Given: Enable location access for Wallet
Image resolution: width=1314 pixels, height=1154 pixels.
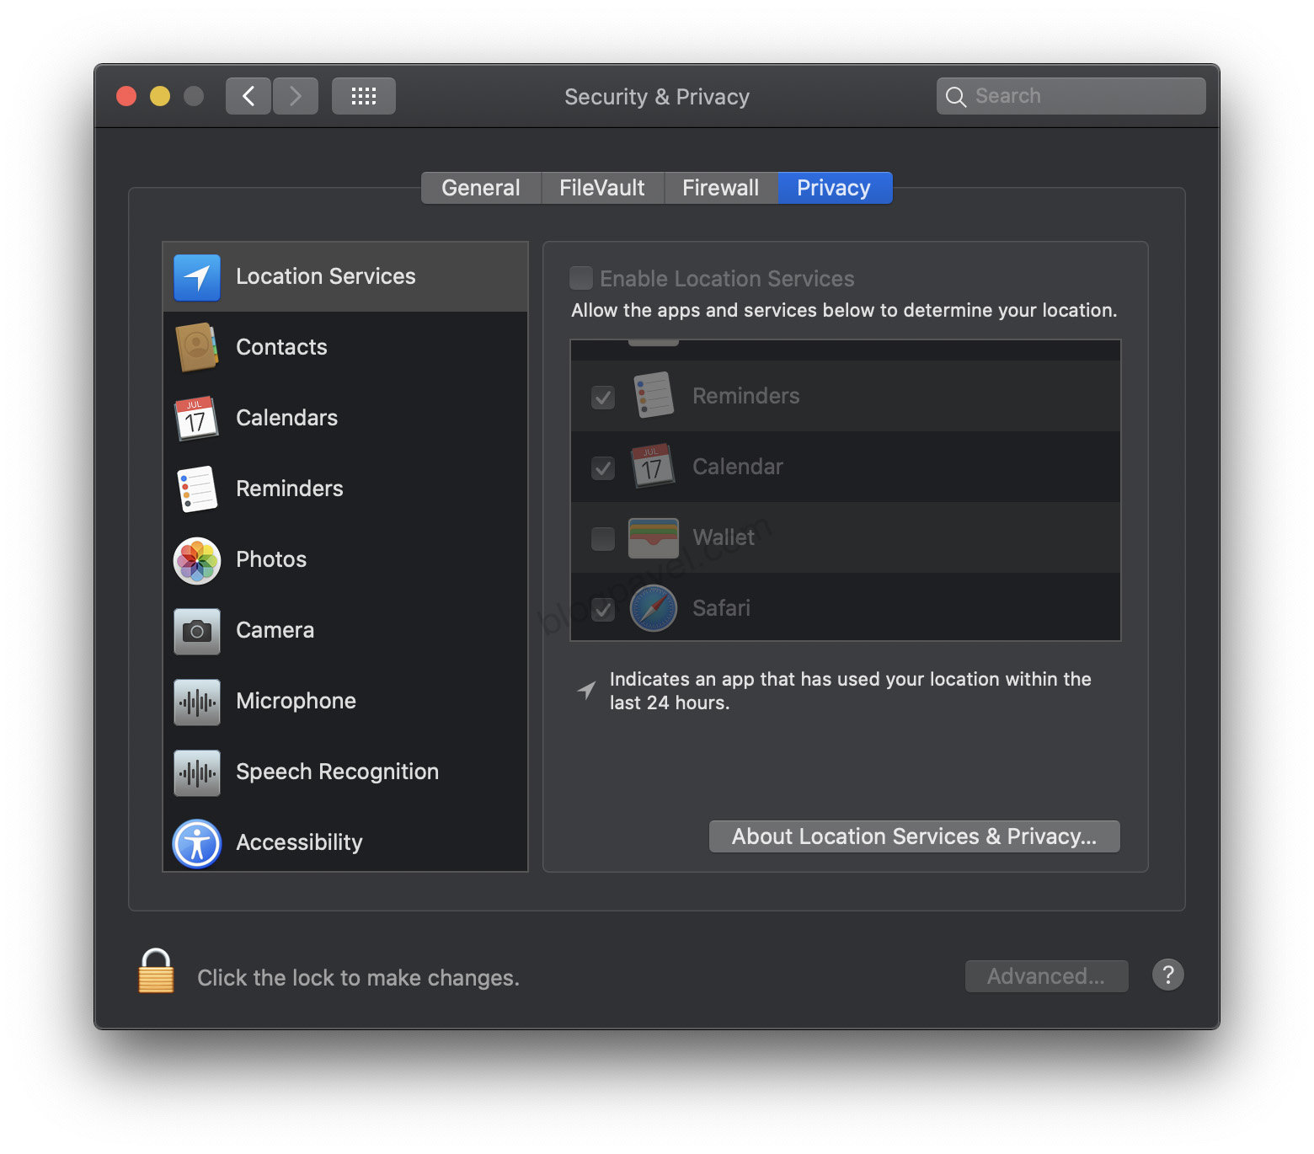Looking at the screenshot, I should click(x=602, y=537).
